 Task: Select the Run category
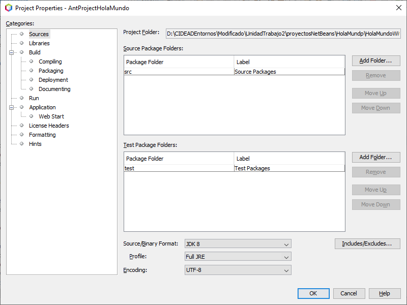coord(34,98)
